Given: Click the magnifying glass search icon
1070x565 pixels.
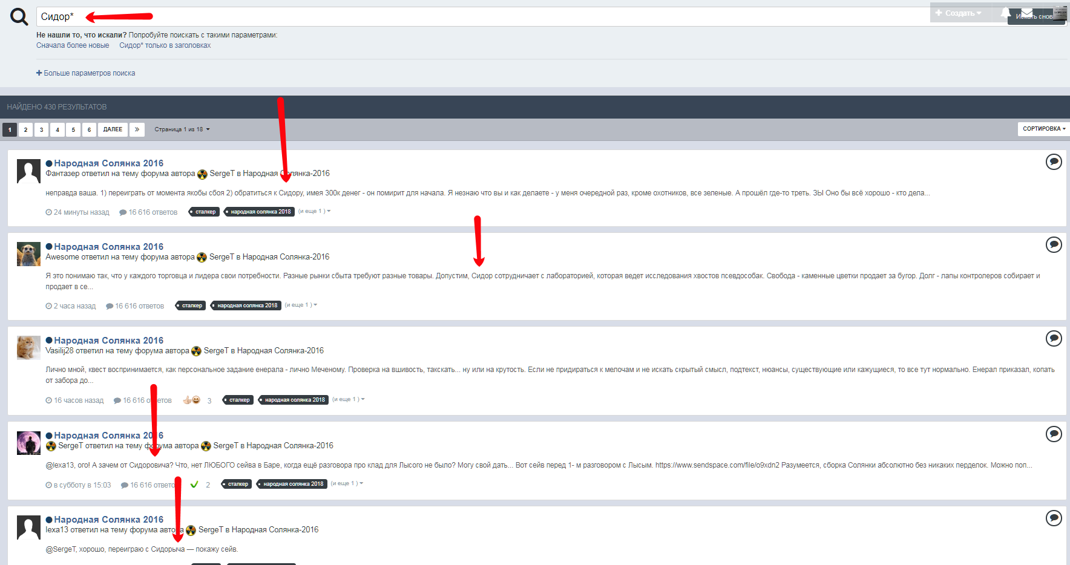Looking at the screenshot, I should coord(19,17).
